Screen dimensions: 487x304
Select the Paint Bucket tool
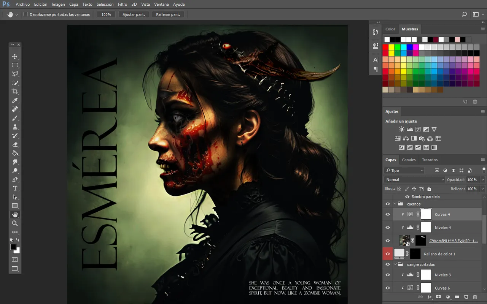15,153
